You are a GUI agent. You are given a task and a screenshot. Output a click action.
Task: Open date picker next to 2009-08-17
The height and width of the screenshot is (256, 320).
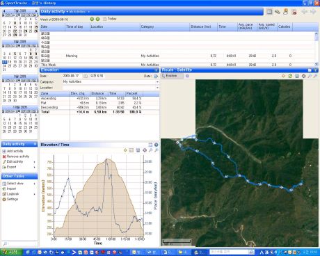86,76
